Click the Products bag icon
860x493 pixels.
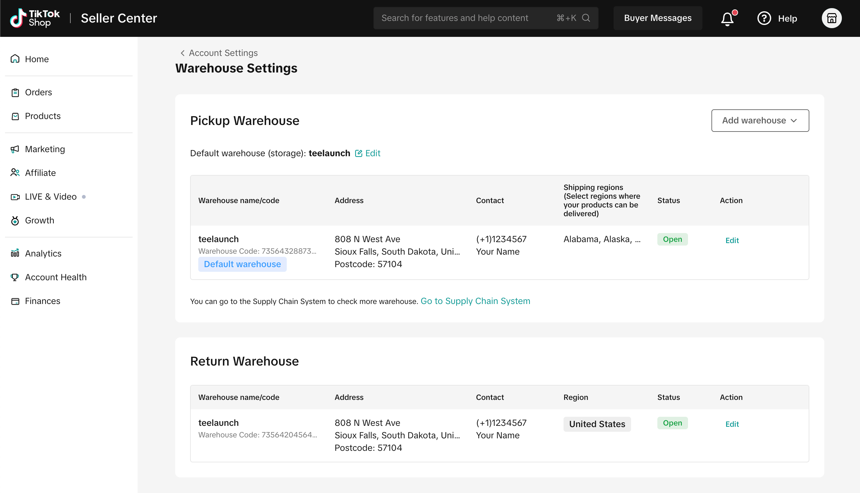pos(15,116)
